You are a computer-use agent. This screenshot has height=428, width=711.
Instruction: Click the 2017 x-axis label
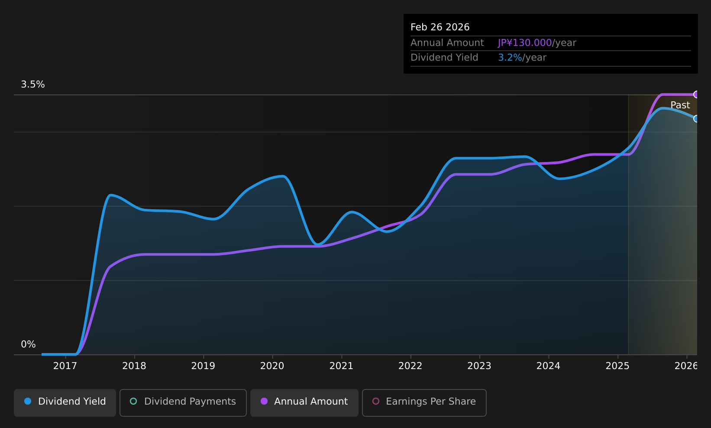[65, 366]
